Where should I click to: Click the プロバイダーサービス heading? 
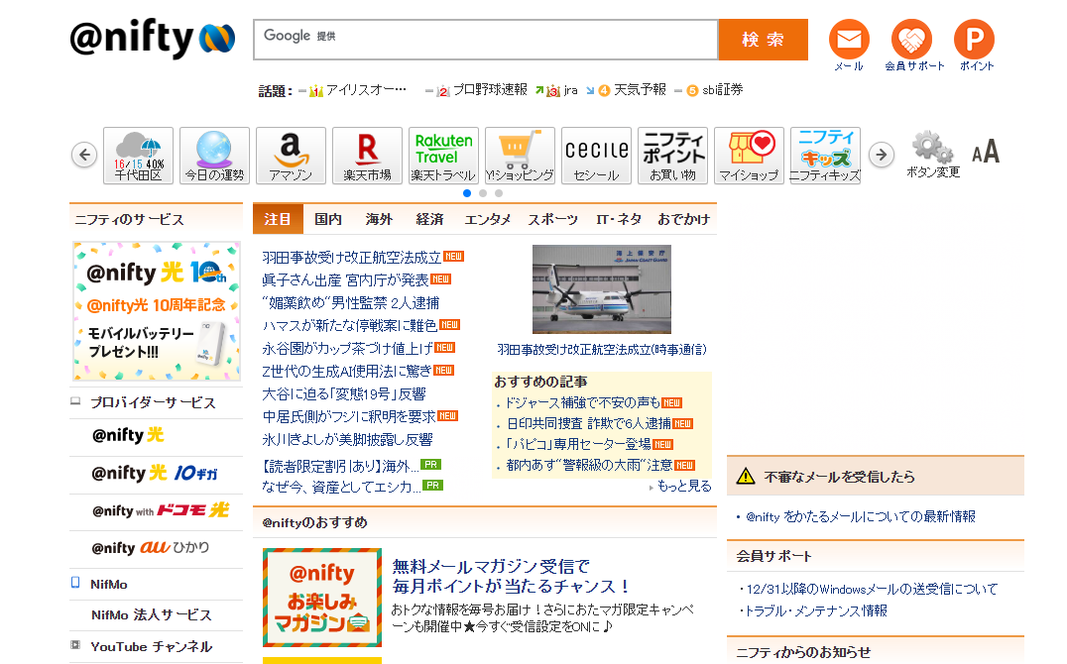click(x=153, y=402)
